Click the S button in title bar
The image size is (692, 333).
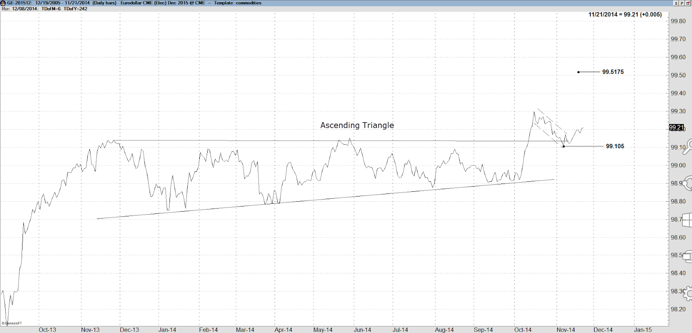pos(676,3)
